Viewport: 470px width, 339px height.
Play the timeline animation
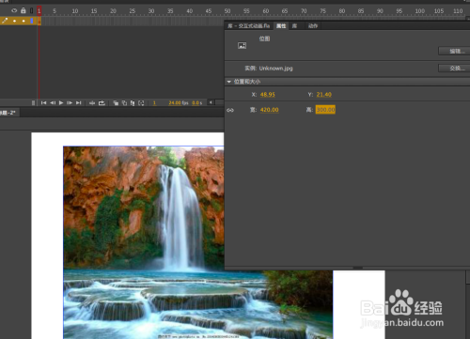pyautogui.click(x=61, y=102)
